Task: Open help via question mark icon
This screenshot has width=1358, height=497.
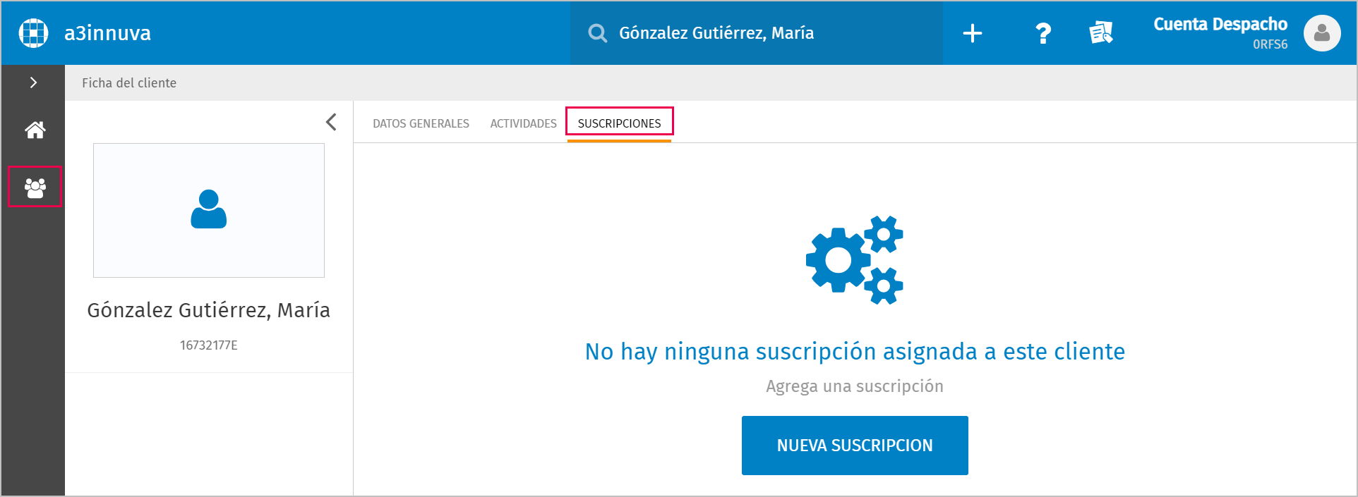Action: [x=1043, y=33]
